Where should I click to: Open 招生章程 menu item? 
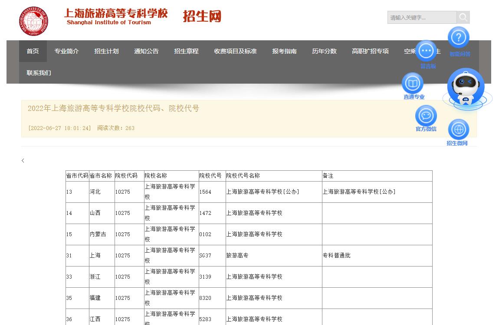[x=186, y=51]
